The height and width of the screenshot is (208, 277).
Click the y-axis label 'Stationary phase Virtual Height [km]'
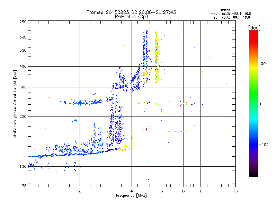click(x=15, y=104)
